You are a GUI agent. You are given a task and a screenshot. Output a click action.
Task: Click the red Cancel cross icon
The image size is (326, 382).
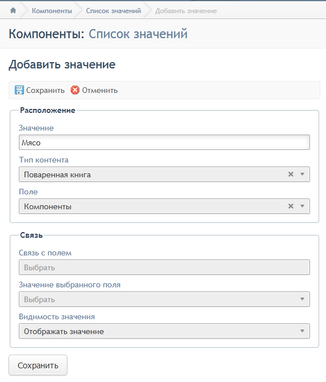(x=75, y=90)
